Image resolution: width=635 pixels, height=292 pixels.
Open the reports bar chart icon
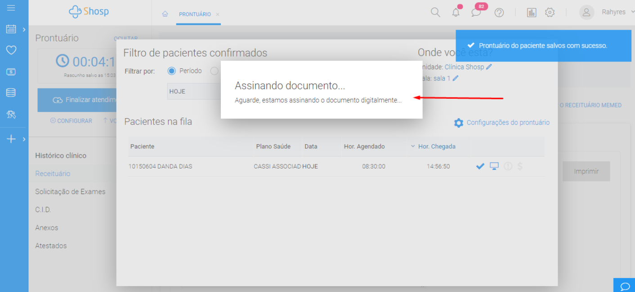[x=532, y=13]
